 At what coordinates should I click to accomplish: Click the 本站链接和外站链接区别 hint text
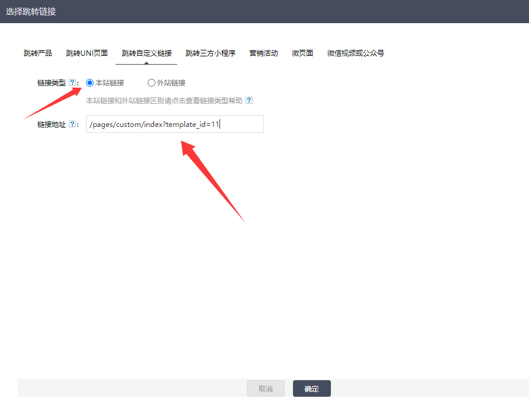coord(164,101)
